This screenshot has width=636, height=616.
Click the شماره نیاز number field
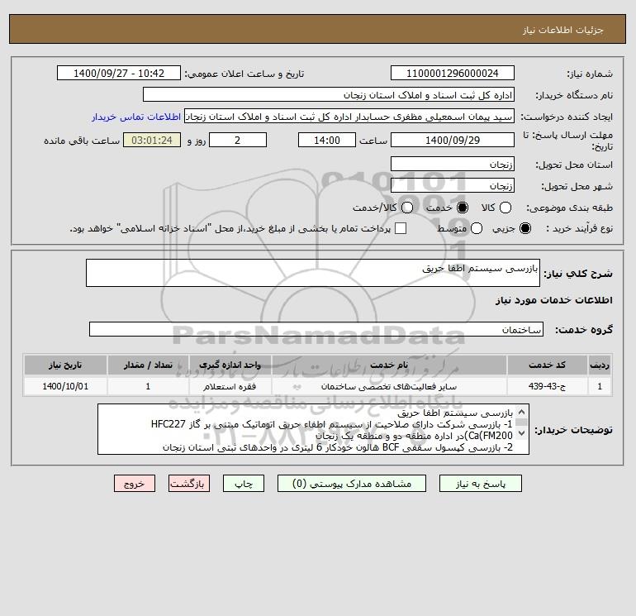pyautogui.click(x=453, y=73)
